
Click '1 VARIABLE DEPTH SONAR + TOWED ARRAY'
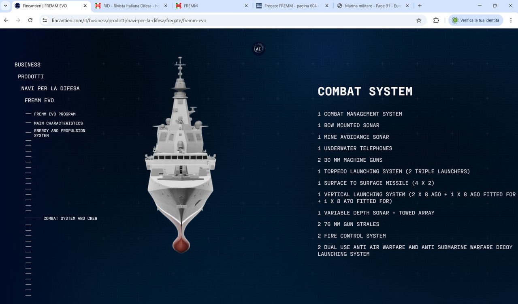(x=376, y=213)
